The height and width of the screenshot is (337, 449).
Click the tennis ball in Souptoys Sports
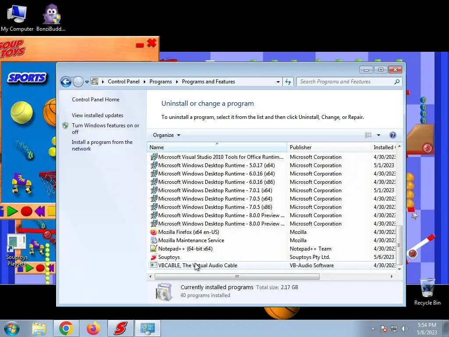pyautogui.click(x=22, y=112)
